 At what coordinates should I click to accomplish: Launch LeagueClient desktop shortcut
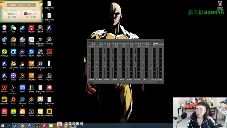coord(49,77)
